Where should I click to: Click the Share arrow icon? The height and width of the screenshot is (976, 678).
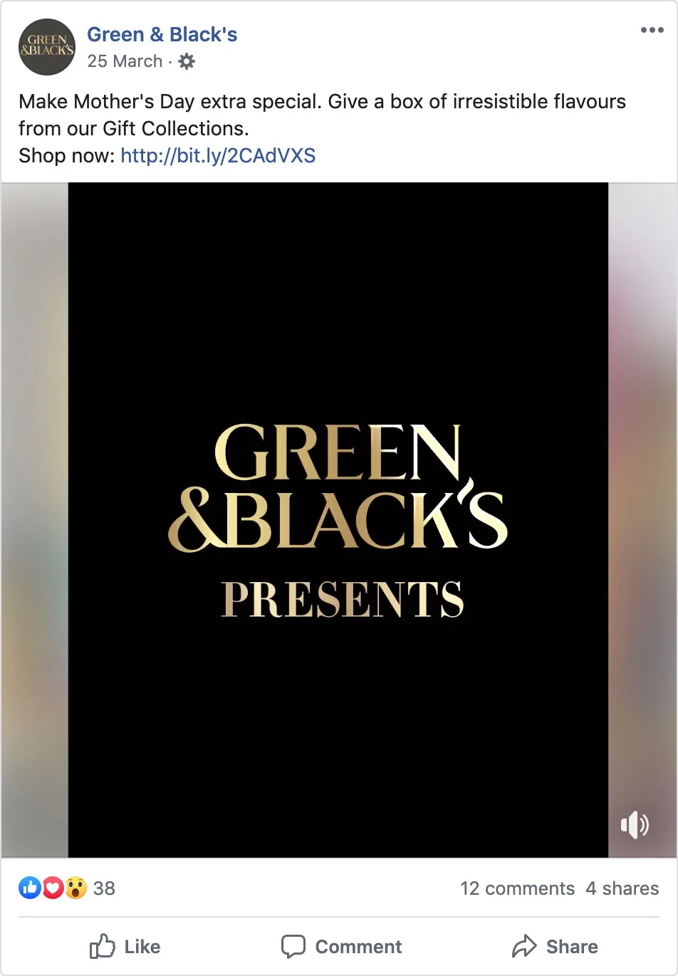pos(524,946)
